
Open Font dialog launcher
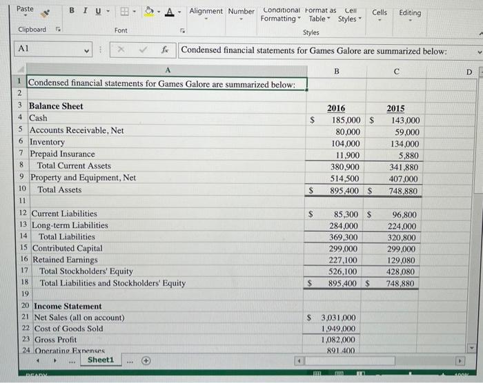point(182,30)
